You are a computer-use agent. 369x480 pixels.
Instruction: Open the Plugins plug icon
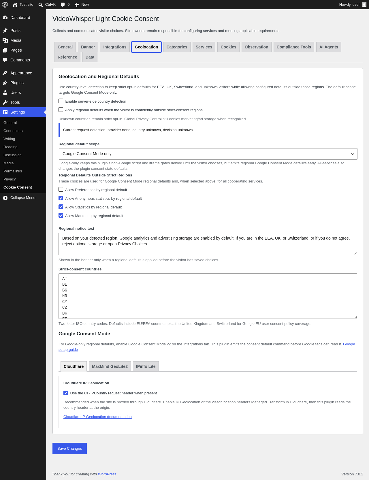[5, 83]
